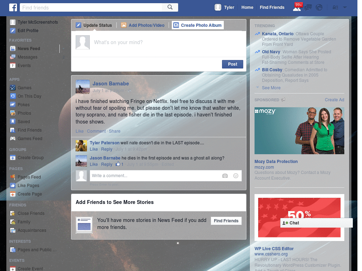The image size is (362, 271).
Task: Click the Family list icon
Action: click(13, 222)
